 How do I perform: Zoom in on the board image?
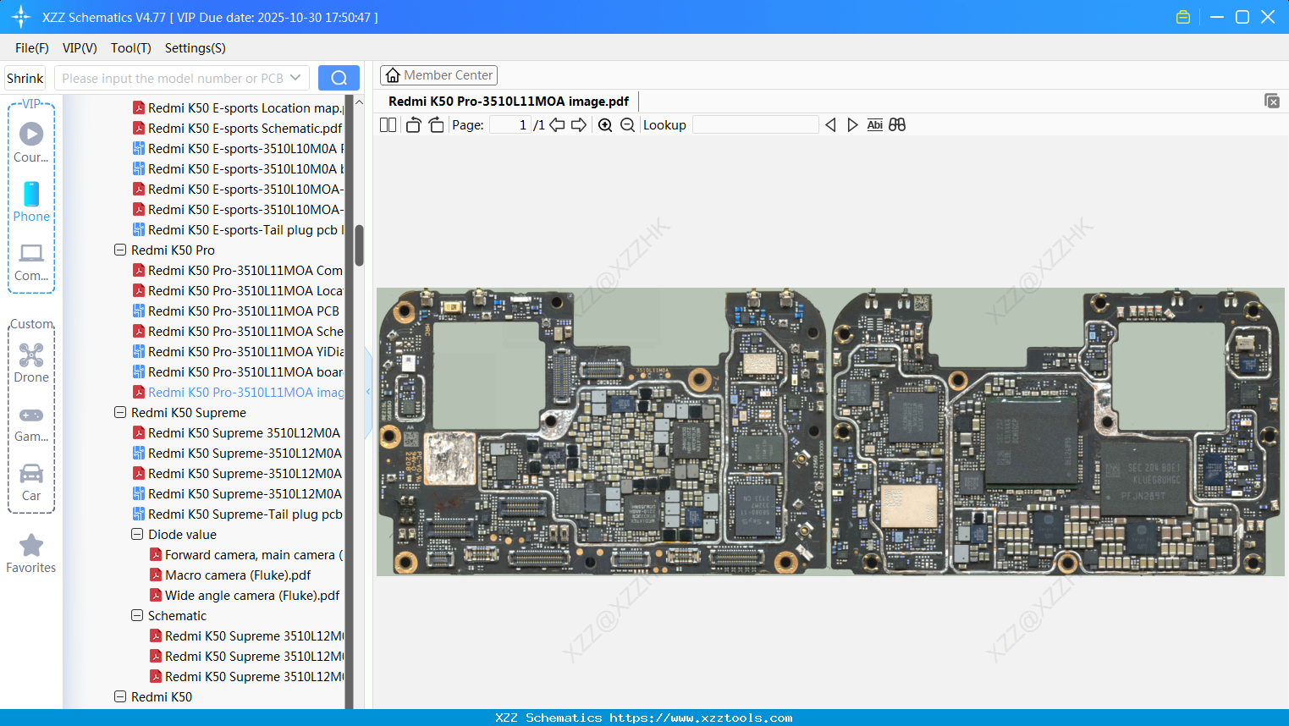pyautogui.click(x=605, y=124)
